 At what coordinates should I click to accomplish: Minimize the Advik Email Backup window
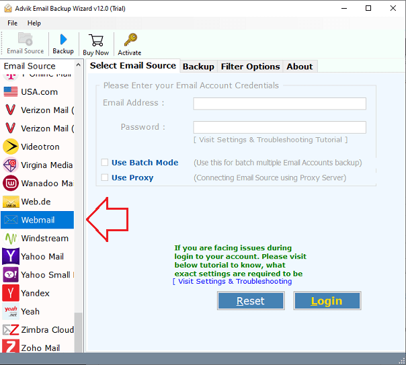point(344,8)
